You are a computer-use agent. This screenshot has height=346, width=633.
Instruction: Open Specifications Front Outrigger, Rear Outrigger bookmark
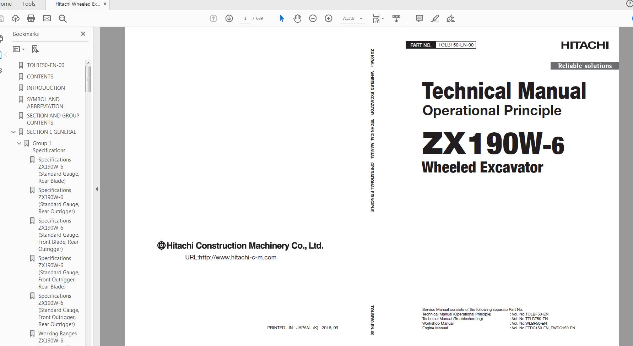tap(59, 310)
